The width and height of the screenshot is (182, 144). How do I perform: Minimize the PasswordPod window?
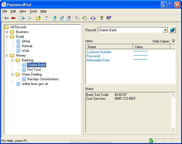click(164, 5)
